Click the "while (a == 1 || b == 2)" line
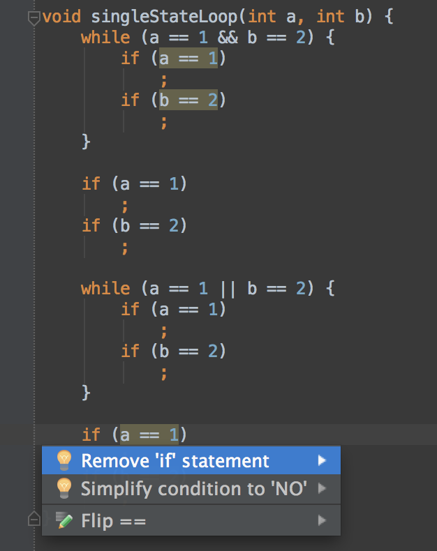This screenshot has height=551, width=437. (207, 289)
